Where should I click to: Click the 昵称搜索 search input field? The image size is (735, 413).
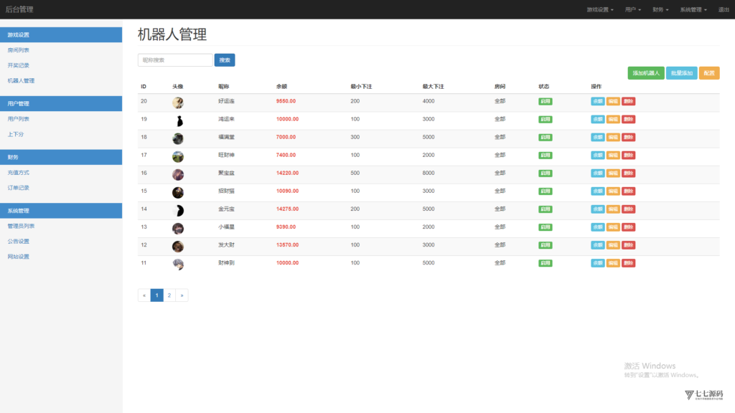[174, 60]
